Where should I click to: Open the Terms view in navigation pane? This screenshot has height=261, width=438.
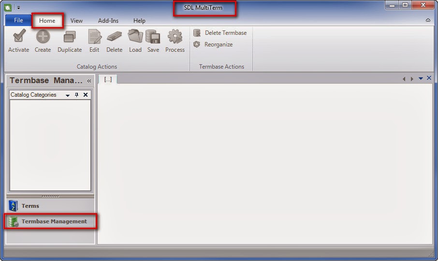point(50,206)
